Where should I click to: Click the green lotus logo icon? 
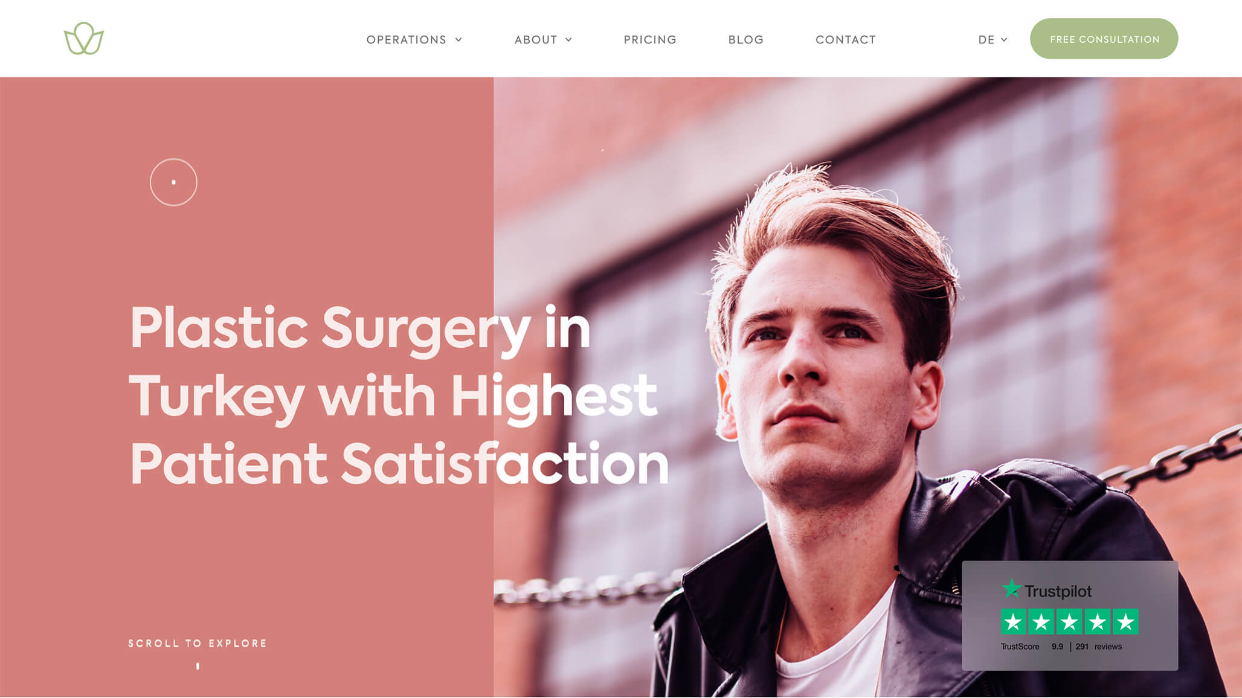[x=83, y=39]
